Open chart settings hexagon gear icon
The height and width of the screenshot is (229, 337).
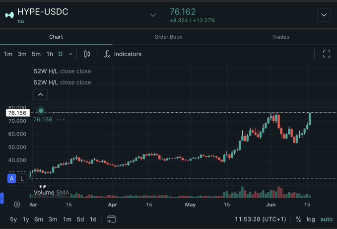17,205
